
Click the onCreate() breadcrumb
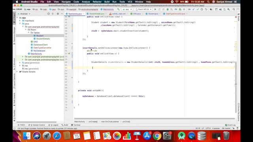click(x=93, y=121)
